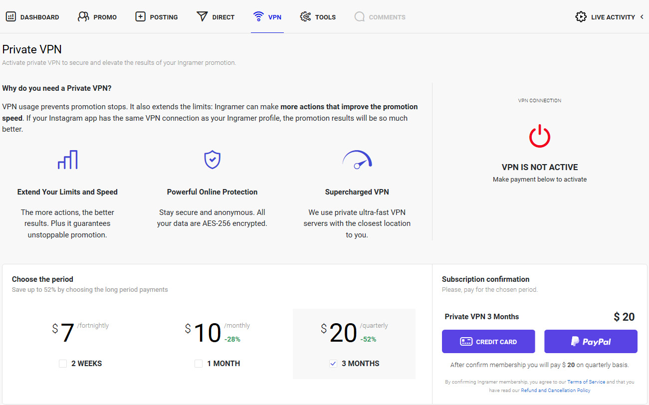Open LIVE ACTIVITY label
This screenshot has height=405, width=649.
613,17
